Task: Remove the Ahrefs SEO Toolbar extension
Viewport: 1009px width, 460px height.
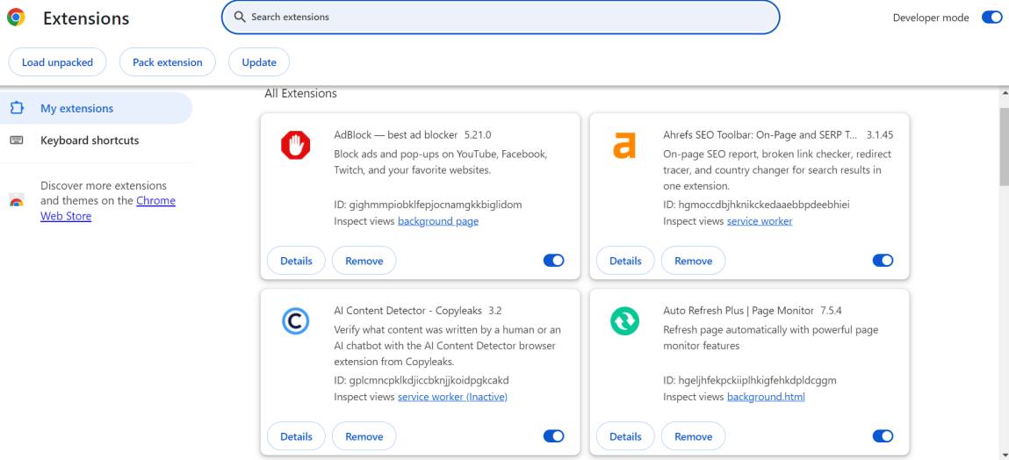Action: click(x=694, y=261)
